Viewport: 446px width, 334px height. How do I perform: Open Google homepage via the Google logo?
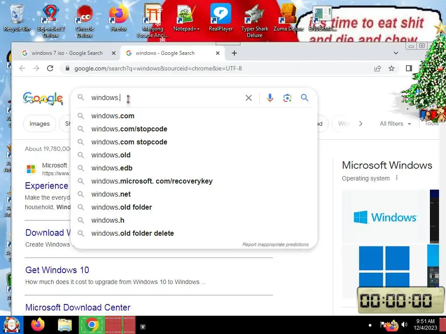point(43,98)
